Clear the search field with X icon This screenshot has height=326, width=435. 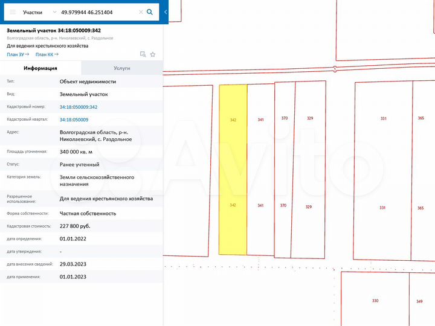pos(141,12)
